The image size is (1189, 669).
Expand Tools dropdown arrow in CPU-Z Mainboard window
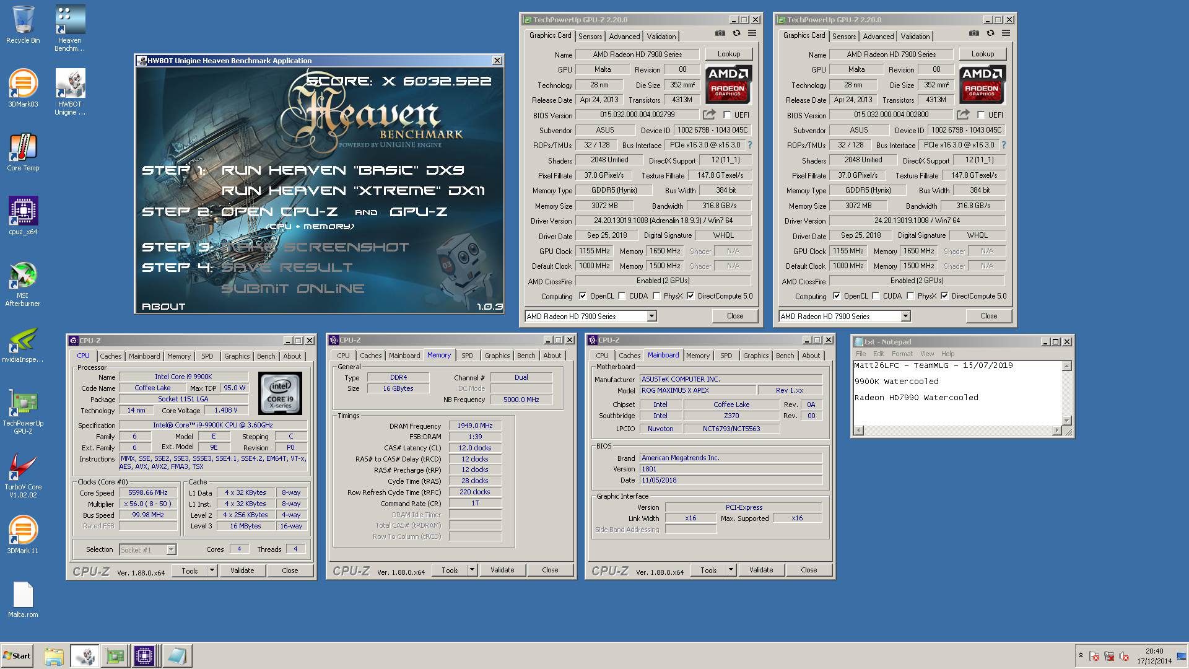click(x=731, y=570)
